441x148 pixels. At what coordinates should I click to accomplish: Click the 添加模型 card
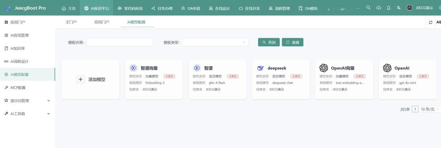point(91,79)
